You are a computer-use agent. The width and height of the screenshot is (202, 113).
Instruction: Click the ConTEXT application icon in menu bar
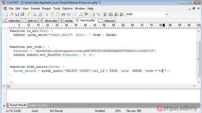(x=5, y=8)
